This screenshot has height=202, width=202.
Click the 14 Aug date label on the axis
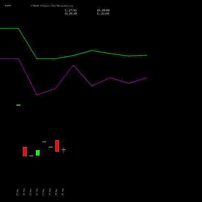pyautogui.click(x=37, y=192)
